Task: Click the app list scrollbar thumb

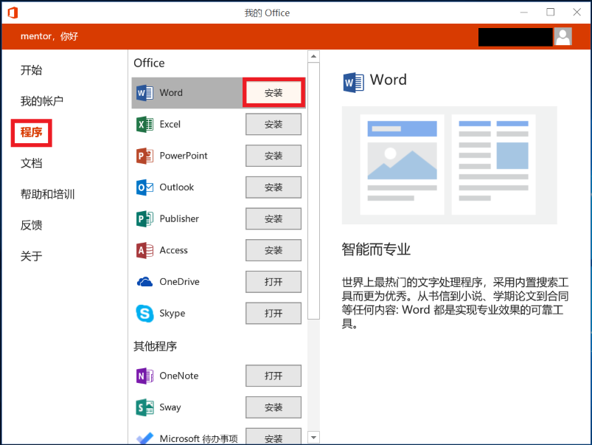Action: coord(314,191)
